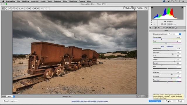Open Camera Raw preferences list icon
This screenshot has width=187, height=105.
(x=41, y=8)
